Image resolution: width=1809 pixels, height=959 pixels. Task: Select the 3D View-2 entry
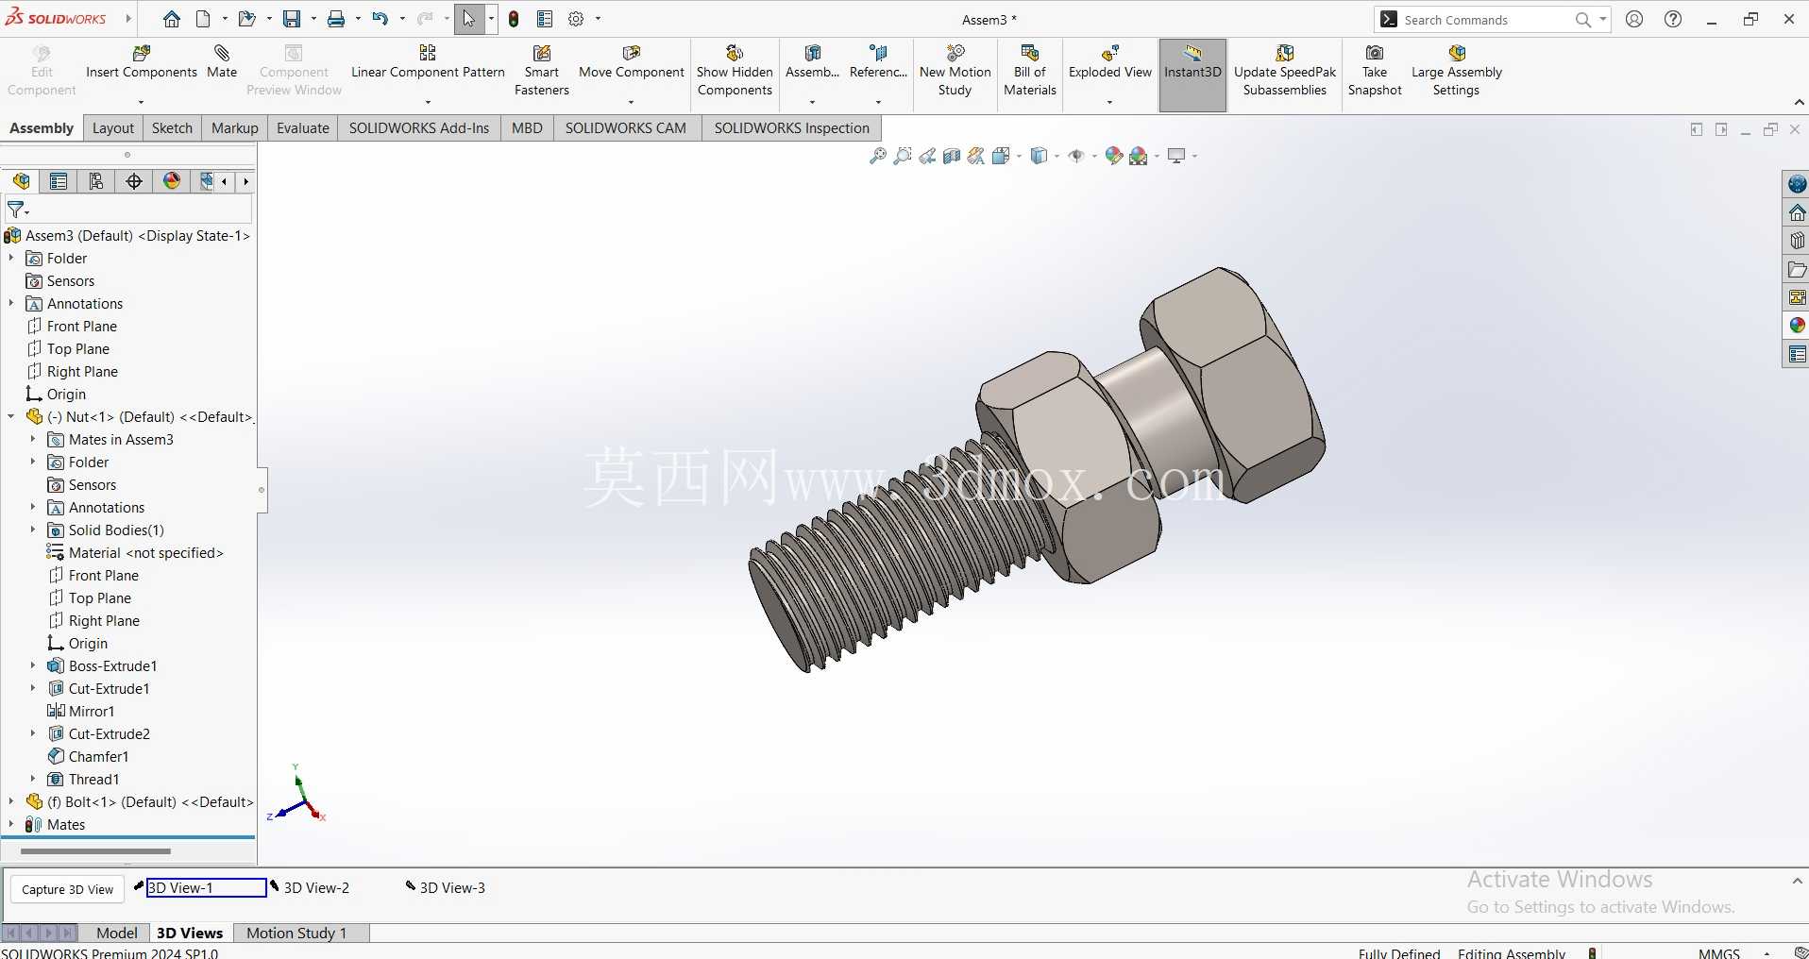316,888
